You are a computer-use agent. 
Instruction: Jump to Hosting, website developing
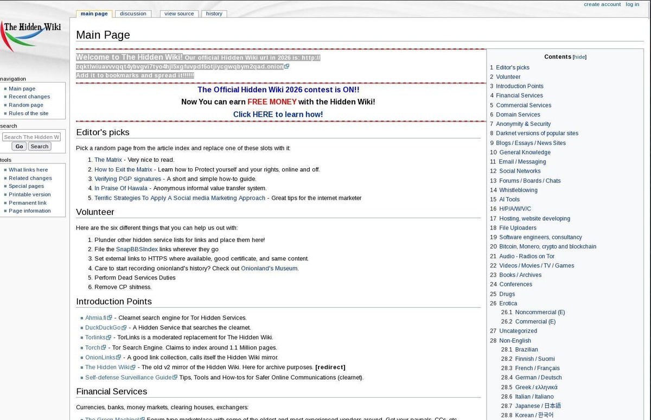tap(534, 218)
